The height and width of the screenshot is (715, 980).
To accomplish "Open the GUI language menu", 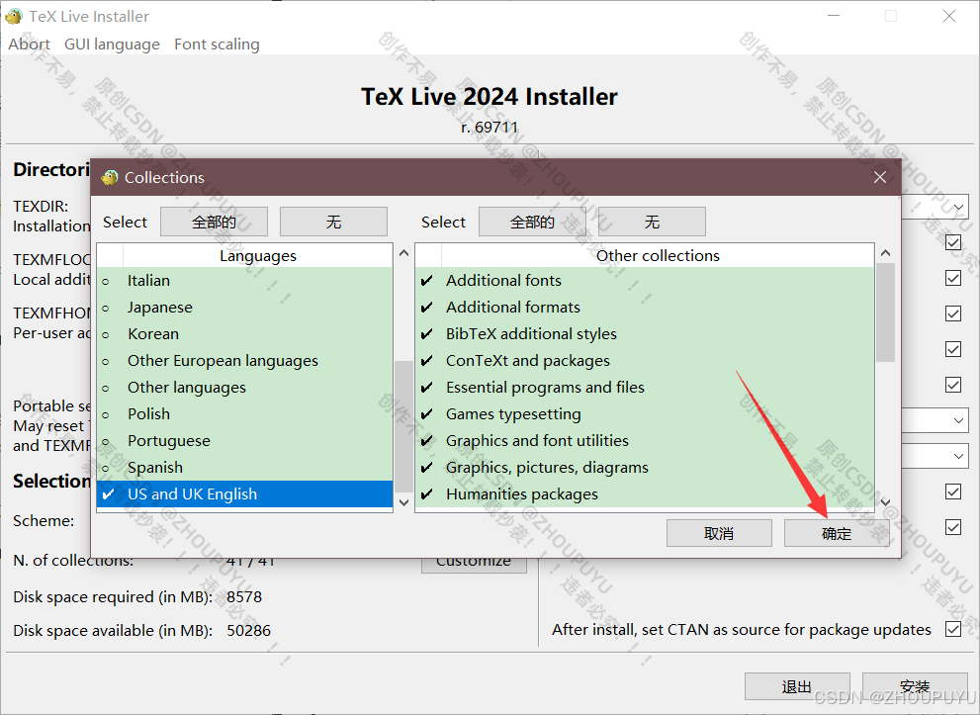I will 112,45.
